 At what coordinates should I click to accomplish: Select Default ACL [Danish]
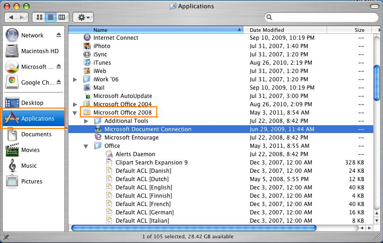click(138, 170)
